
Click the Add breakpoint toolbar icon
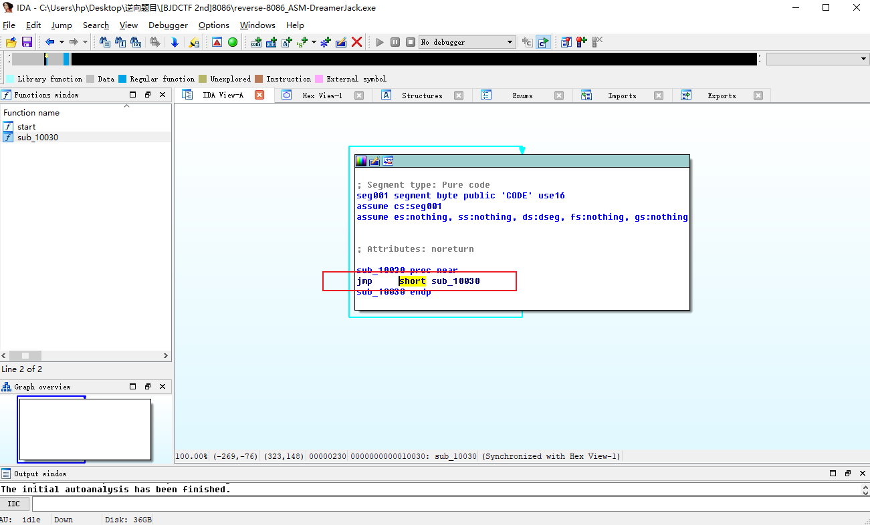click(x=581, y=42)
